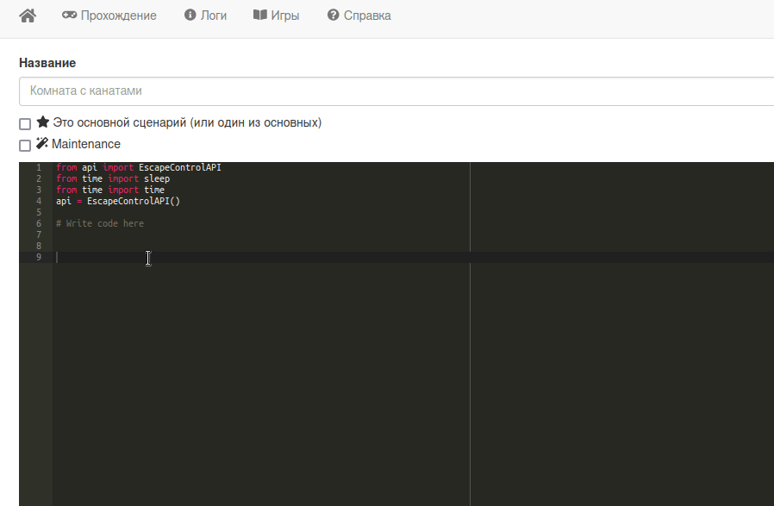Image resolution: width=774 pixels, height=506 pixels.
Task: Open the Справка help link
Action: pyautogui.click(x=367, y=16)
